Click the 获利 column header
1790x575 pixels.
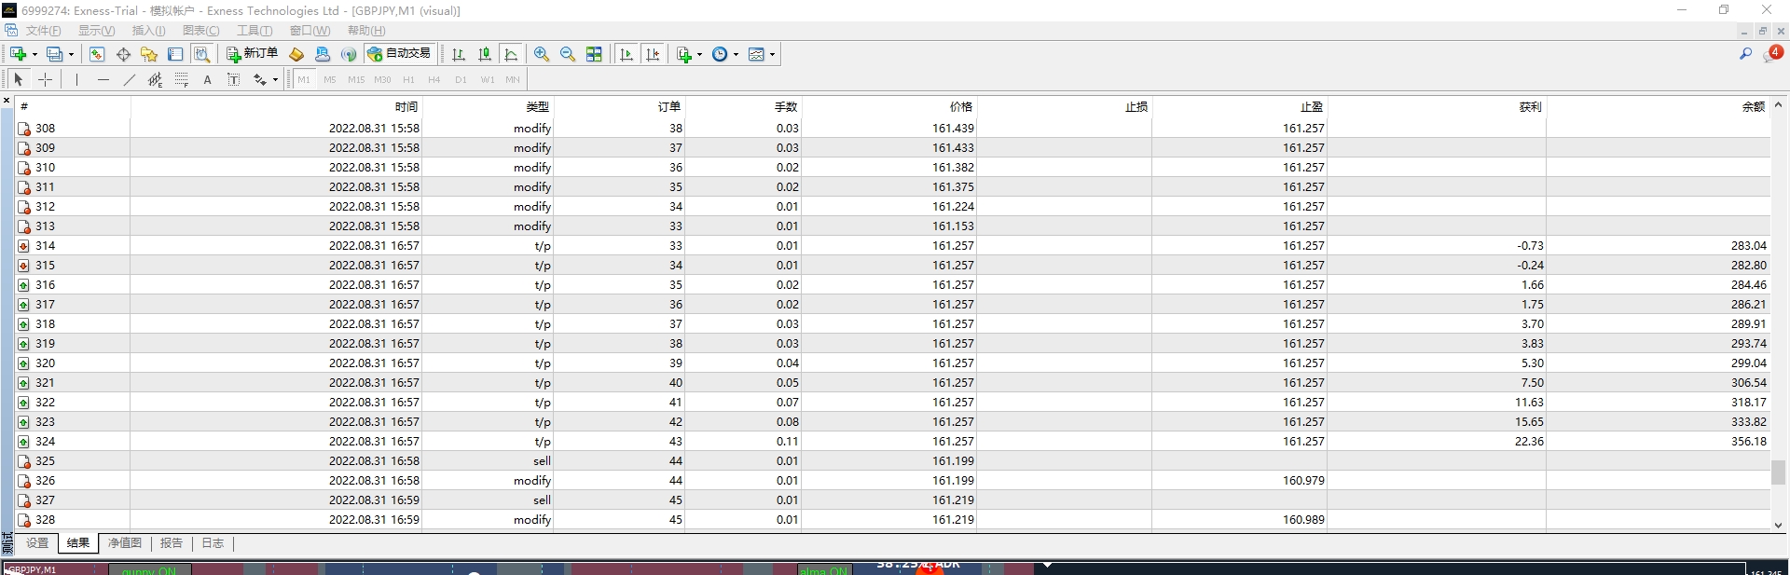tap(1437, 106)
